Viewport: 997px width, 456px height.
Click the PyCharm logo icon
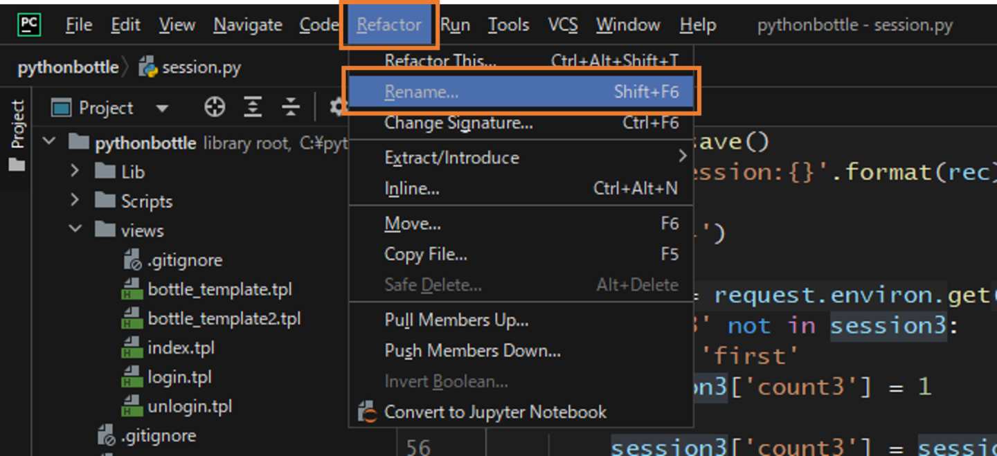click(29, 25)
